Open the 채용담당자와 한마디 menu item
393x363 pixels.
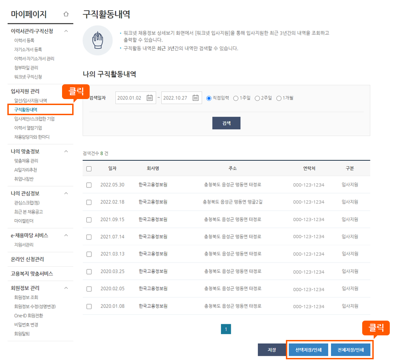click(32, 136)
